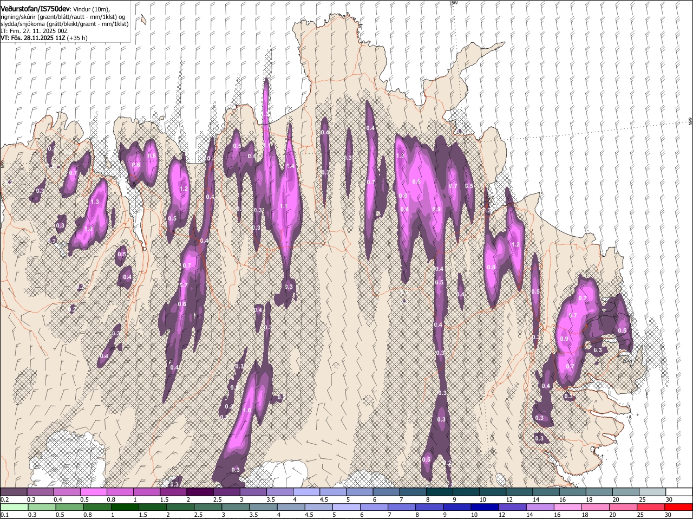693x519 pixels.
Task: Click the darkest purple 2 swatch in top legend row
Action: (199, 492)
